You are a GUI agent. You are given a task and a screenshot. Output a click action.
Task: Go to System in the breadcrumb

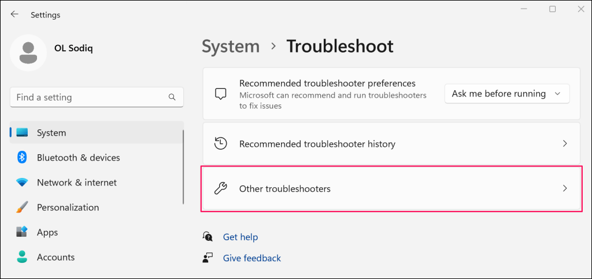[x=231, y=46]
